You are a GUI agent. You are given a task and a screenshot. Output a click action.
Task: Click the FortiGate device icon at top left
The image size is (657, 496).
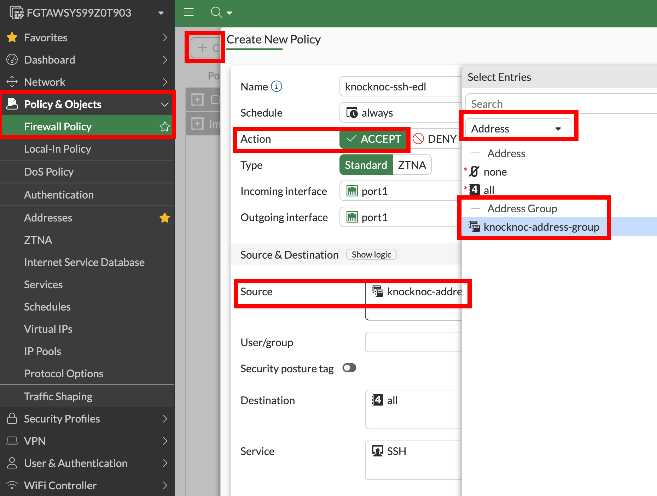coord(16,13)
